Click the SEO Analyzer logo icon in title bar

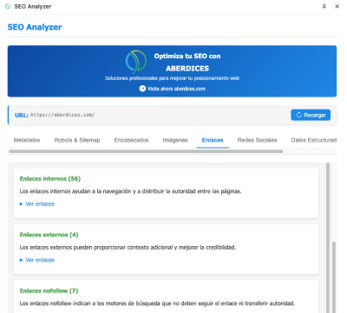click(8, 6)
